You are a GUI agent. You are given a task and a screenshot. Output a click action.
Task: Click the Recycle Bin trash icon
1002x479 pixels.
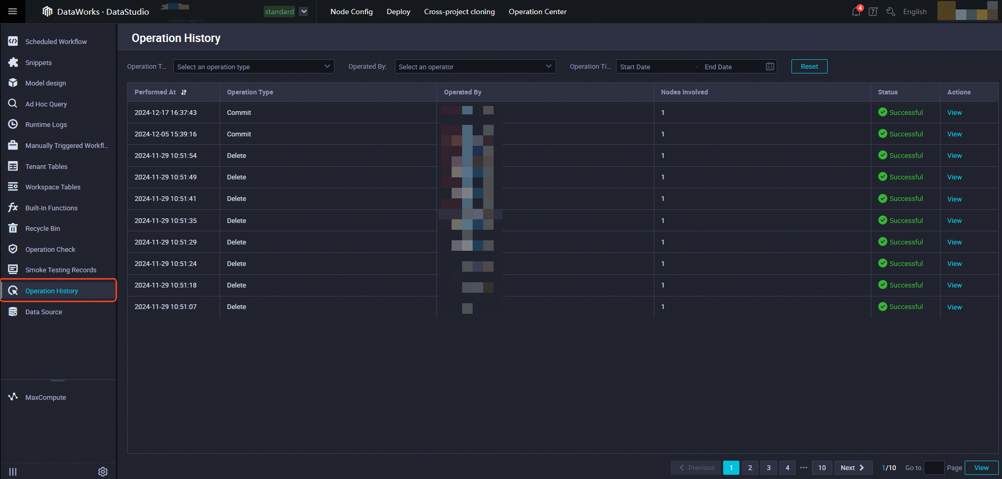tap(13, 228)
